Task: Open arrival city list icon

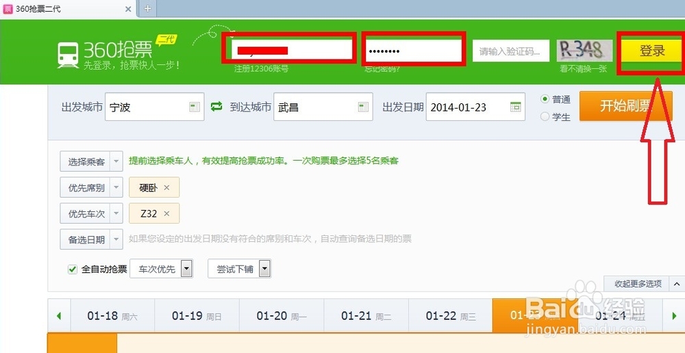Action: 364,107
